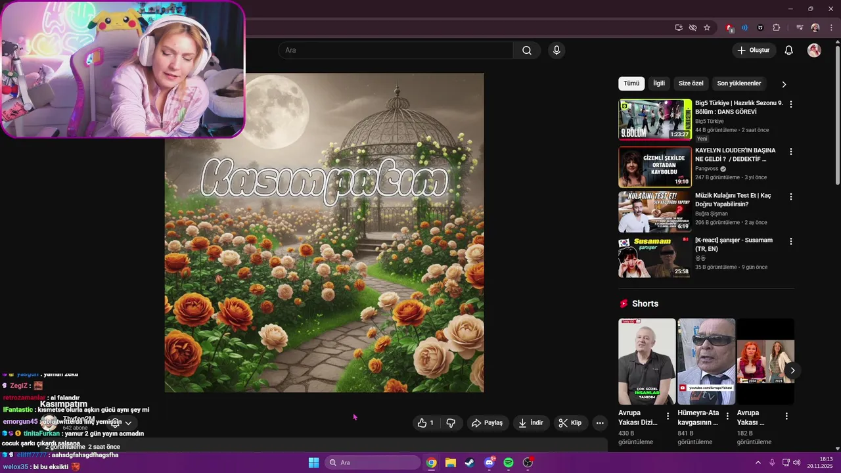Open the Avrupa Yakası Dizi short thumbnail

(x=647, y=361)
